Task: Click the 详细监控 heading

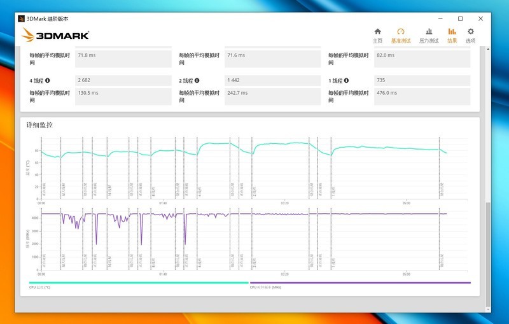Action: (39, 125)
